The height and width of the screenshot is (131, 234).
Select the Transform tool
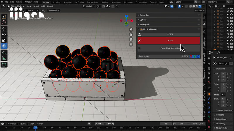pyautogui.click(x=4, y=46)
